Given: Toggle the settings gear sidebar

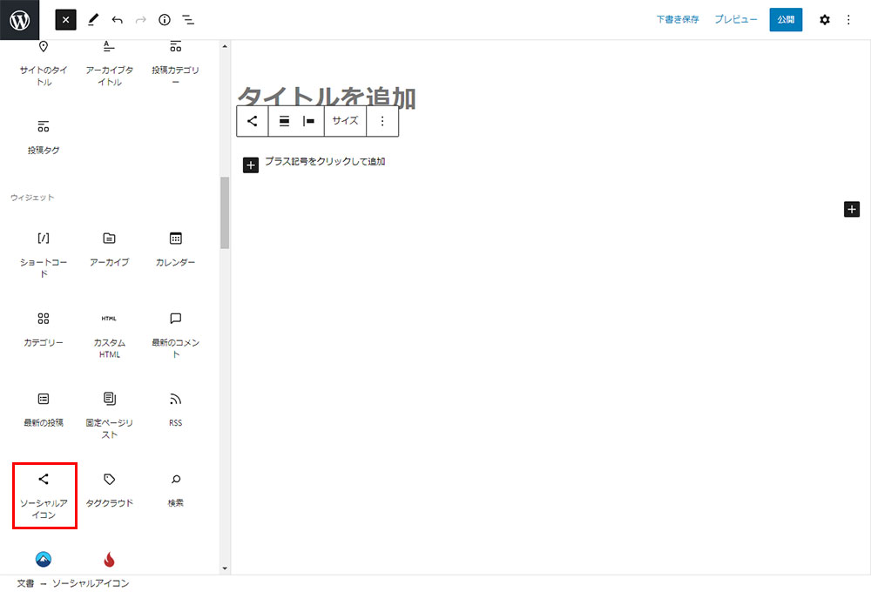Looking at the screenshot, I should pyautogui.click(x=824, y=19).
